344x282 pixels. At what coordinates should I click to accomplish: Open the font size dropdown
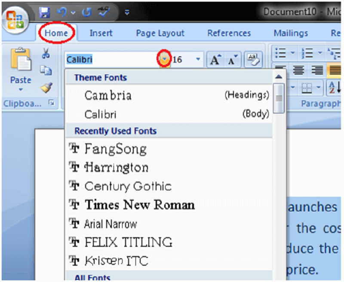tap(198, 60)
